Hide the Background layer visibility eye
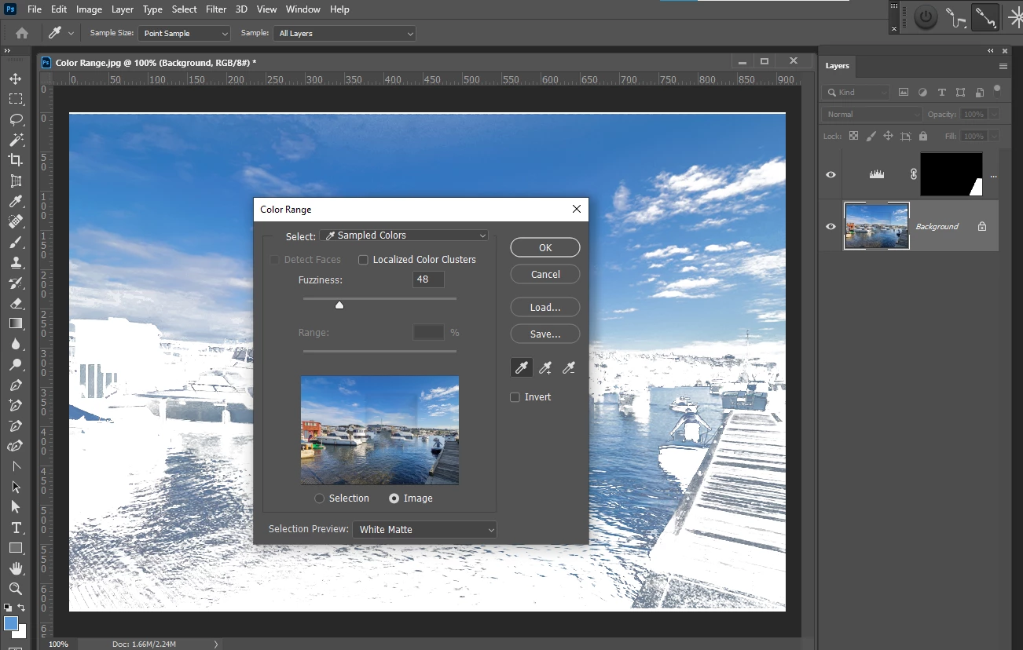Screen dimensions: 1023x650 [830, 226]
